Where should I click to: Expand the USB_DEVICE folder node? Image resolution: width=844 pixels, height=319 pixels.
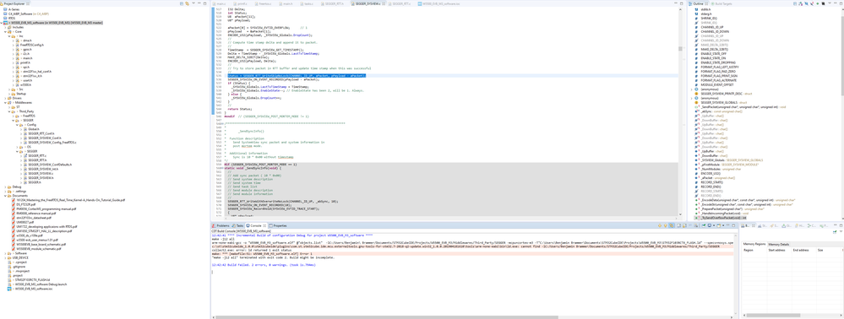tap(5, 257)
